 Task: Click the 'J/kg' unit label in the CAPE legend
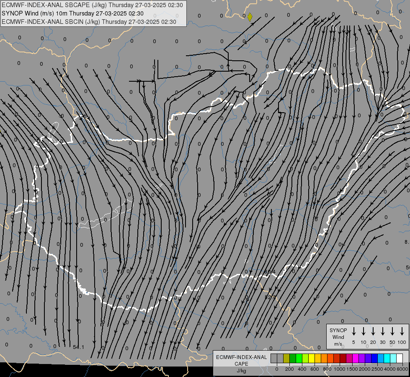[241, 371]
